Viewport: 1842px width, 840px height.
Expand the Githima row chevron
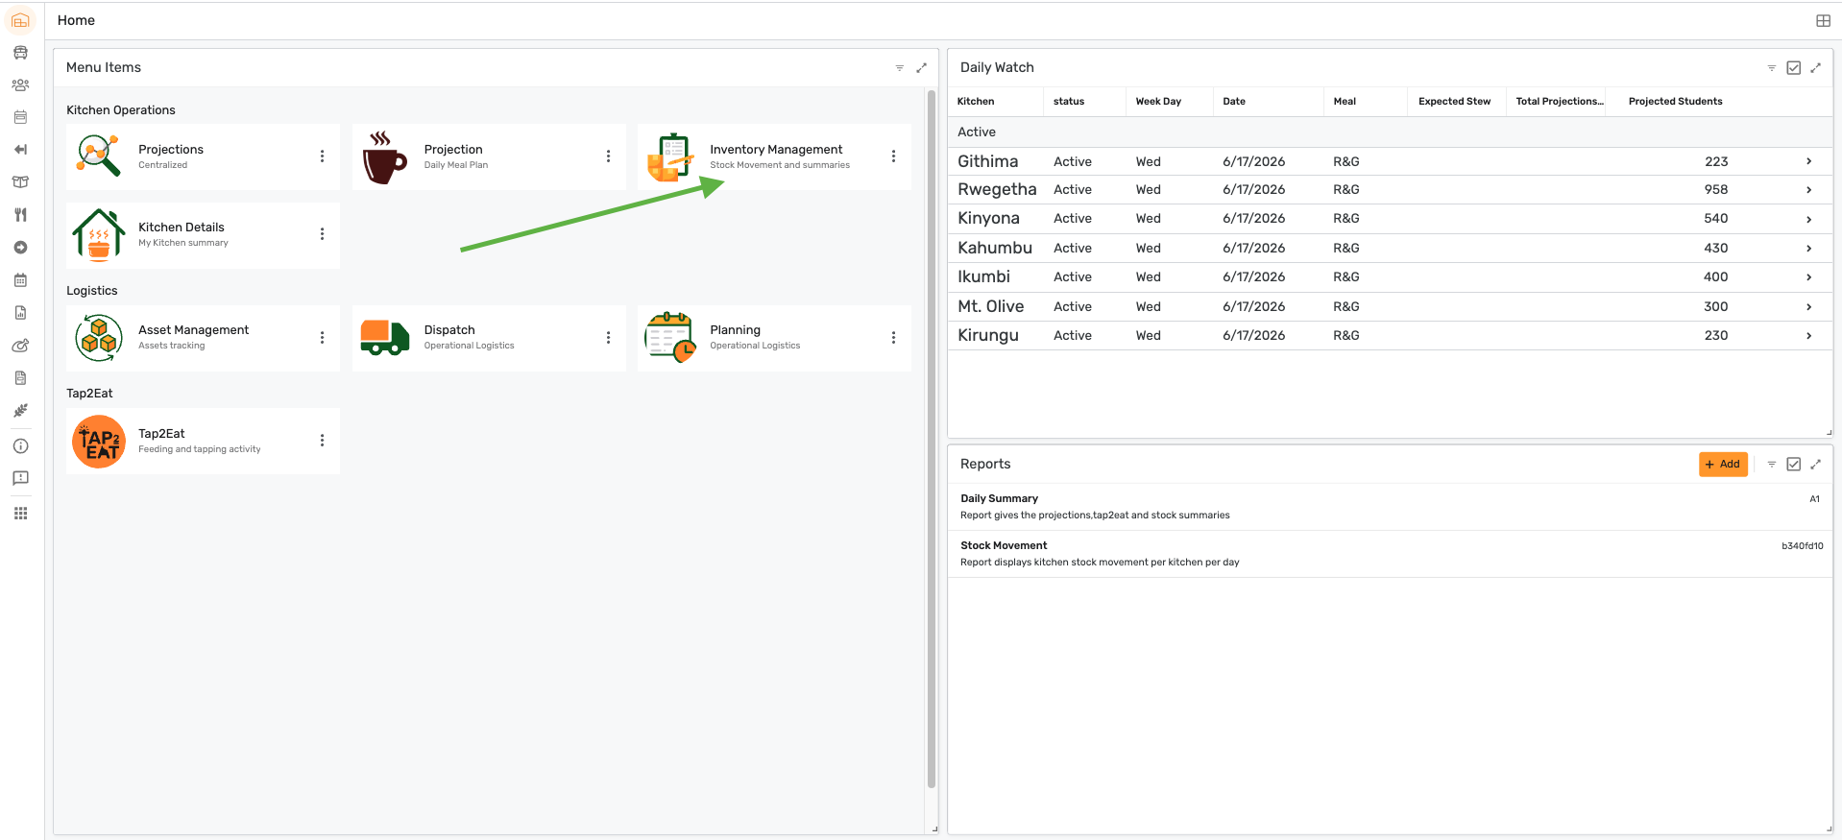coord(1808,161)
